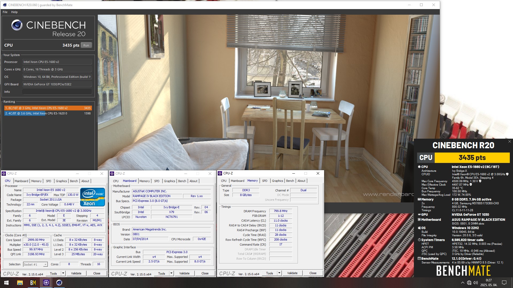Screen dimensions: 513x288
Task: Click Tools button in first CPU-Z window
Action: [x=53, y=273]
